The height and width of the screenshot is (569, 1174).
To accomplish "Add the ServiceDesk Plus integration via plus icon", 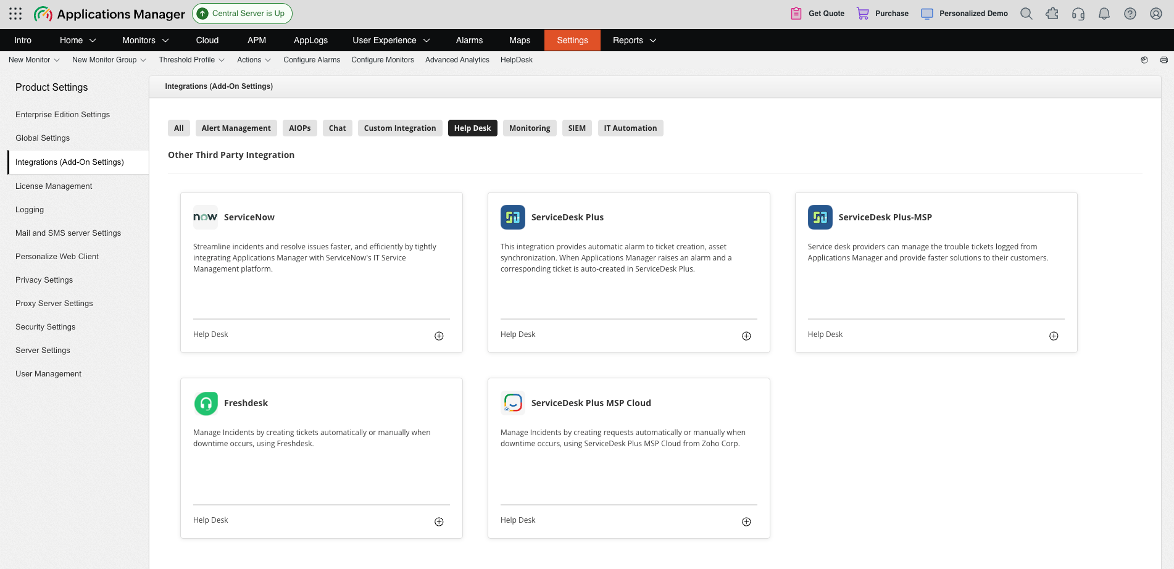I will click(746, 336).
